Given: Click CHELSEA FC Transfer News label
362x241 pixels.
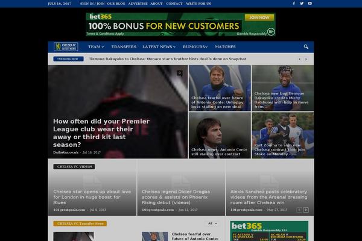Looking at the screenshot, I should (80, 224).
